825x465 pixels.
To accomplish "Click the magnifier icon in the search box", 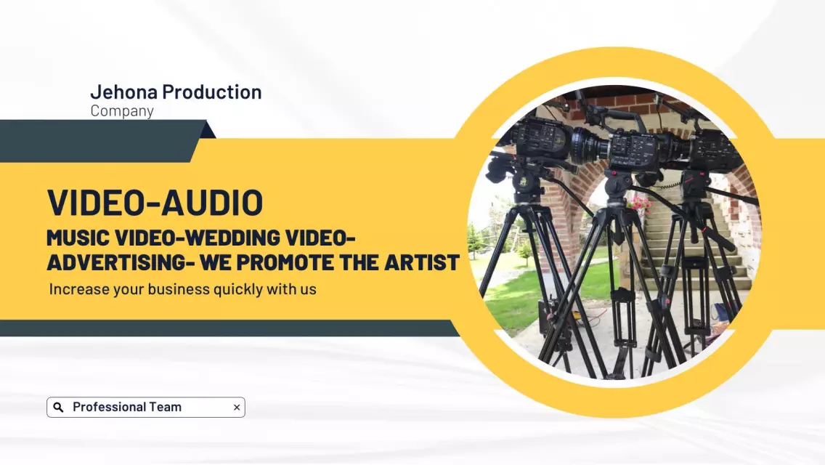I will click(x=58, y=407).
